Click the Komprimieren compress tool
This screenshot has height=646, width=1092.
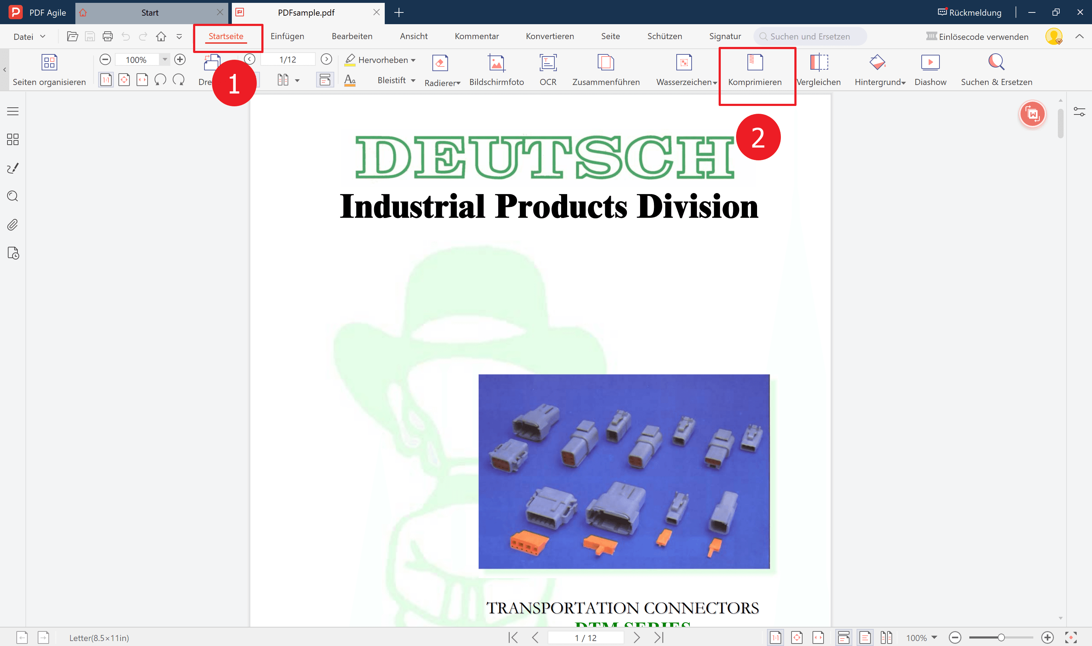[755, 70]
